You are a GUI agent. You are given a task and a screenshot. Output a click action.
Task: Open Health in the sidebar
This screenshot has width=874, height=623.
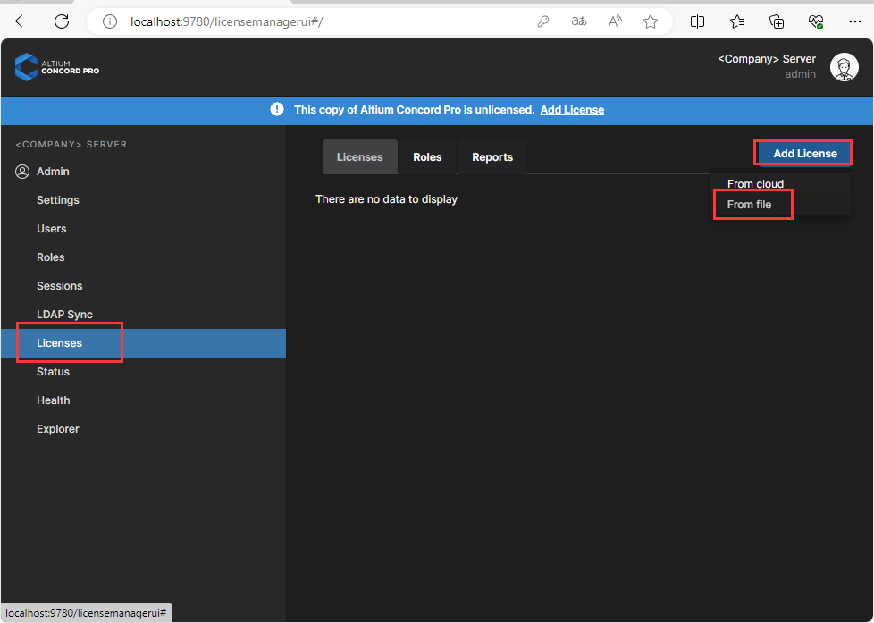tap(54, 400)
